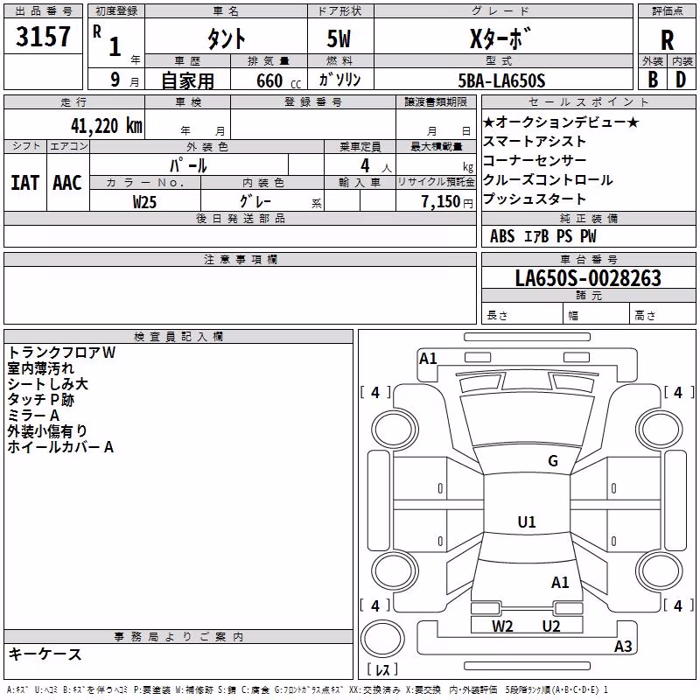Click the color number W25

click(144, 202)
